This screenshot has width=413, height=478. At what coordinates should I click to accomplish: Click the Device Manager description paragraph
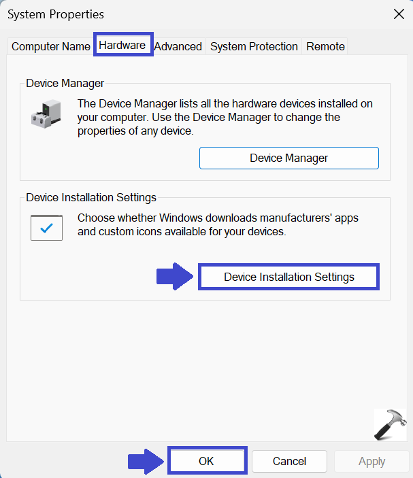(x=225, y=118)
